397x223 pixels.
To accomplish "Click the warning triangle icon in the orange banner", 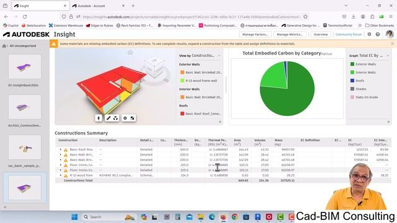I will click(x=54, y=44).
